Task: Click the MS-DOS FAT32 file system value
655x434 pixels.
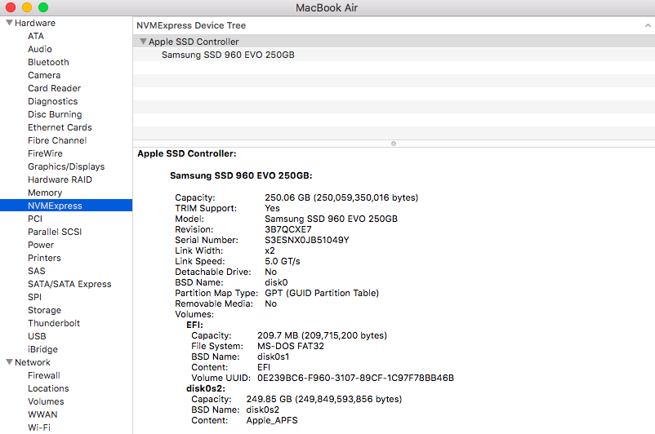Action: pyautogui.click(x=291, y=346)
